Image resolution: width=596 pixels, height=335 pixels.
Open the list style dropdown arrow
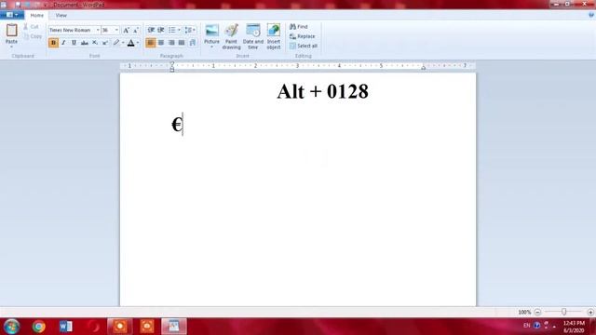(179, 30)
